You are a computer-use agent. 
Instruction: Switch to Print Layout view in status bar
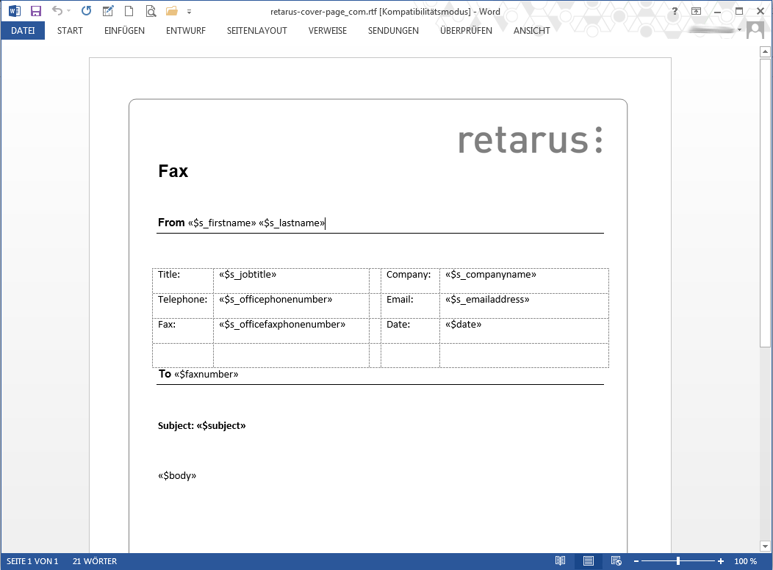tap(589, 561)
